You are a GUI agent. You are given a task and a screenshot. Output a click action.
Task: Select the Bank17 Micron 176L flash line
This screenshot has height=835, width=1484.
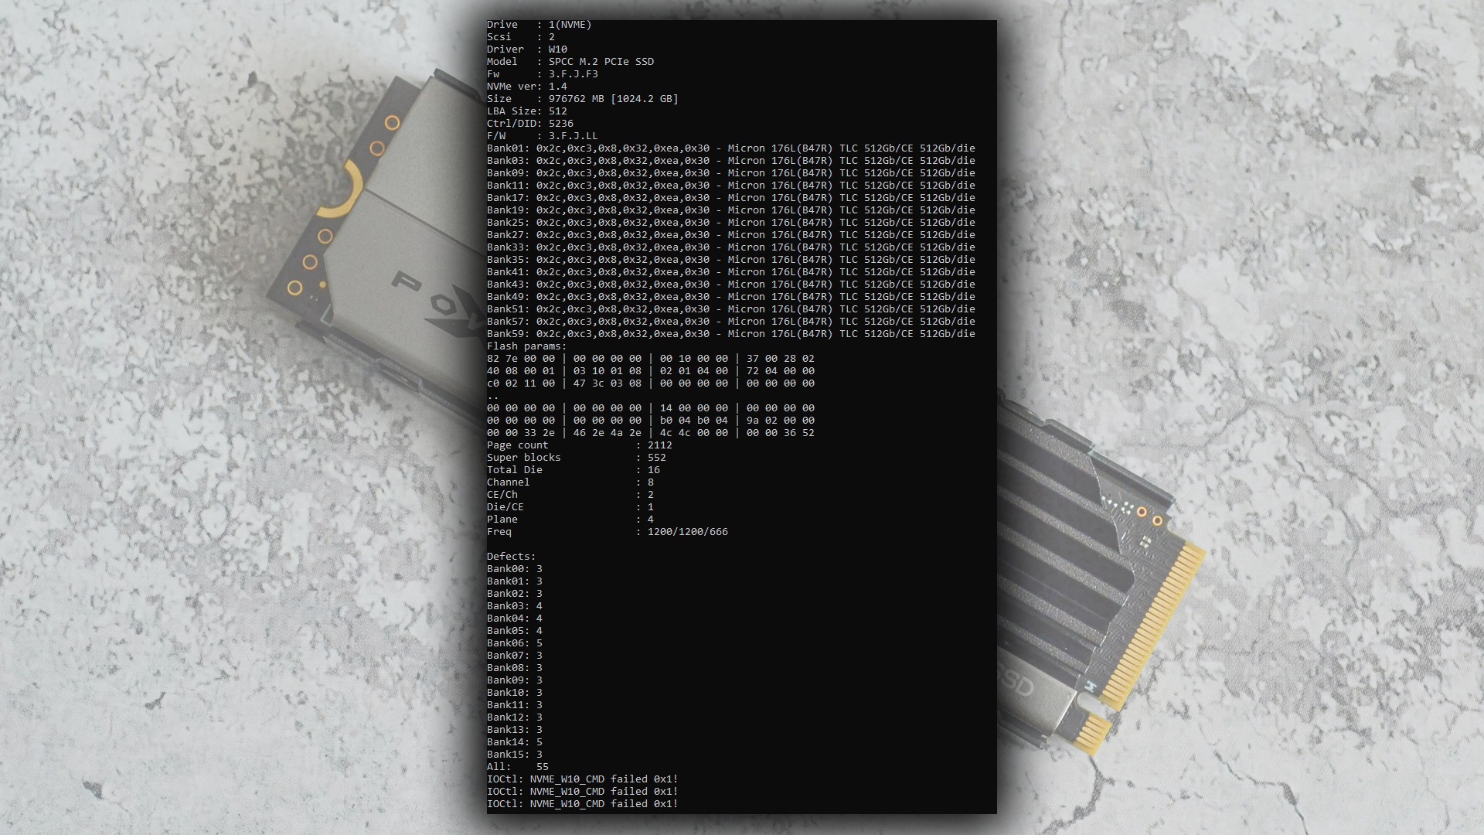coord(731,198)
